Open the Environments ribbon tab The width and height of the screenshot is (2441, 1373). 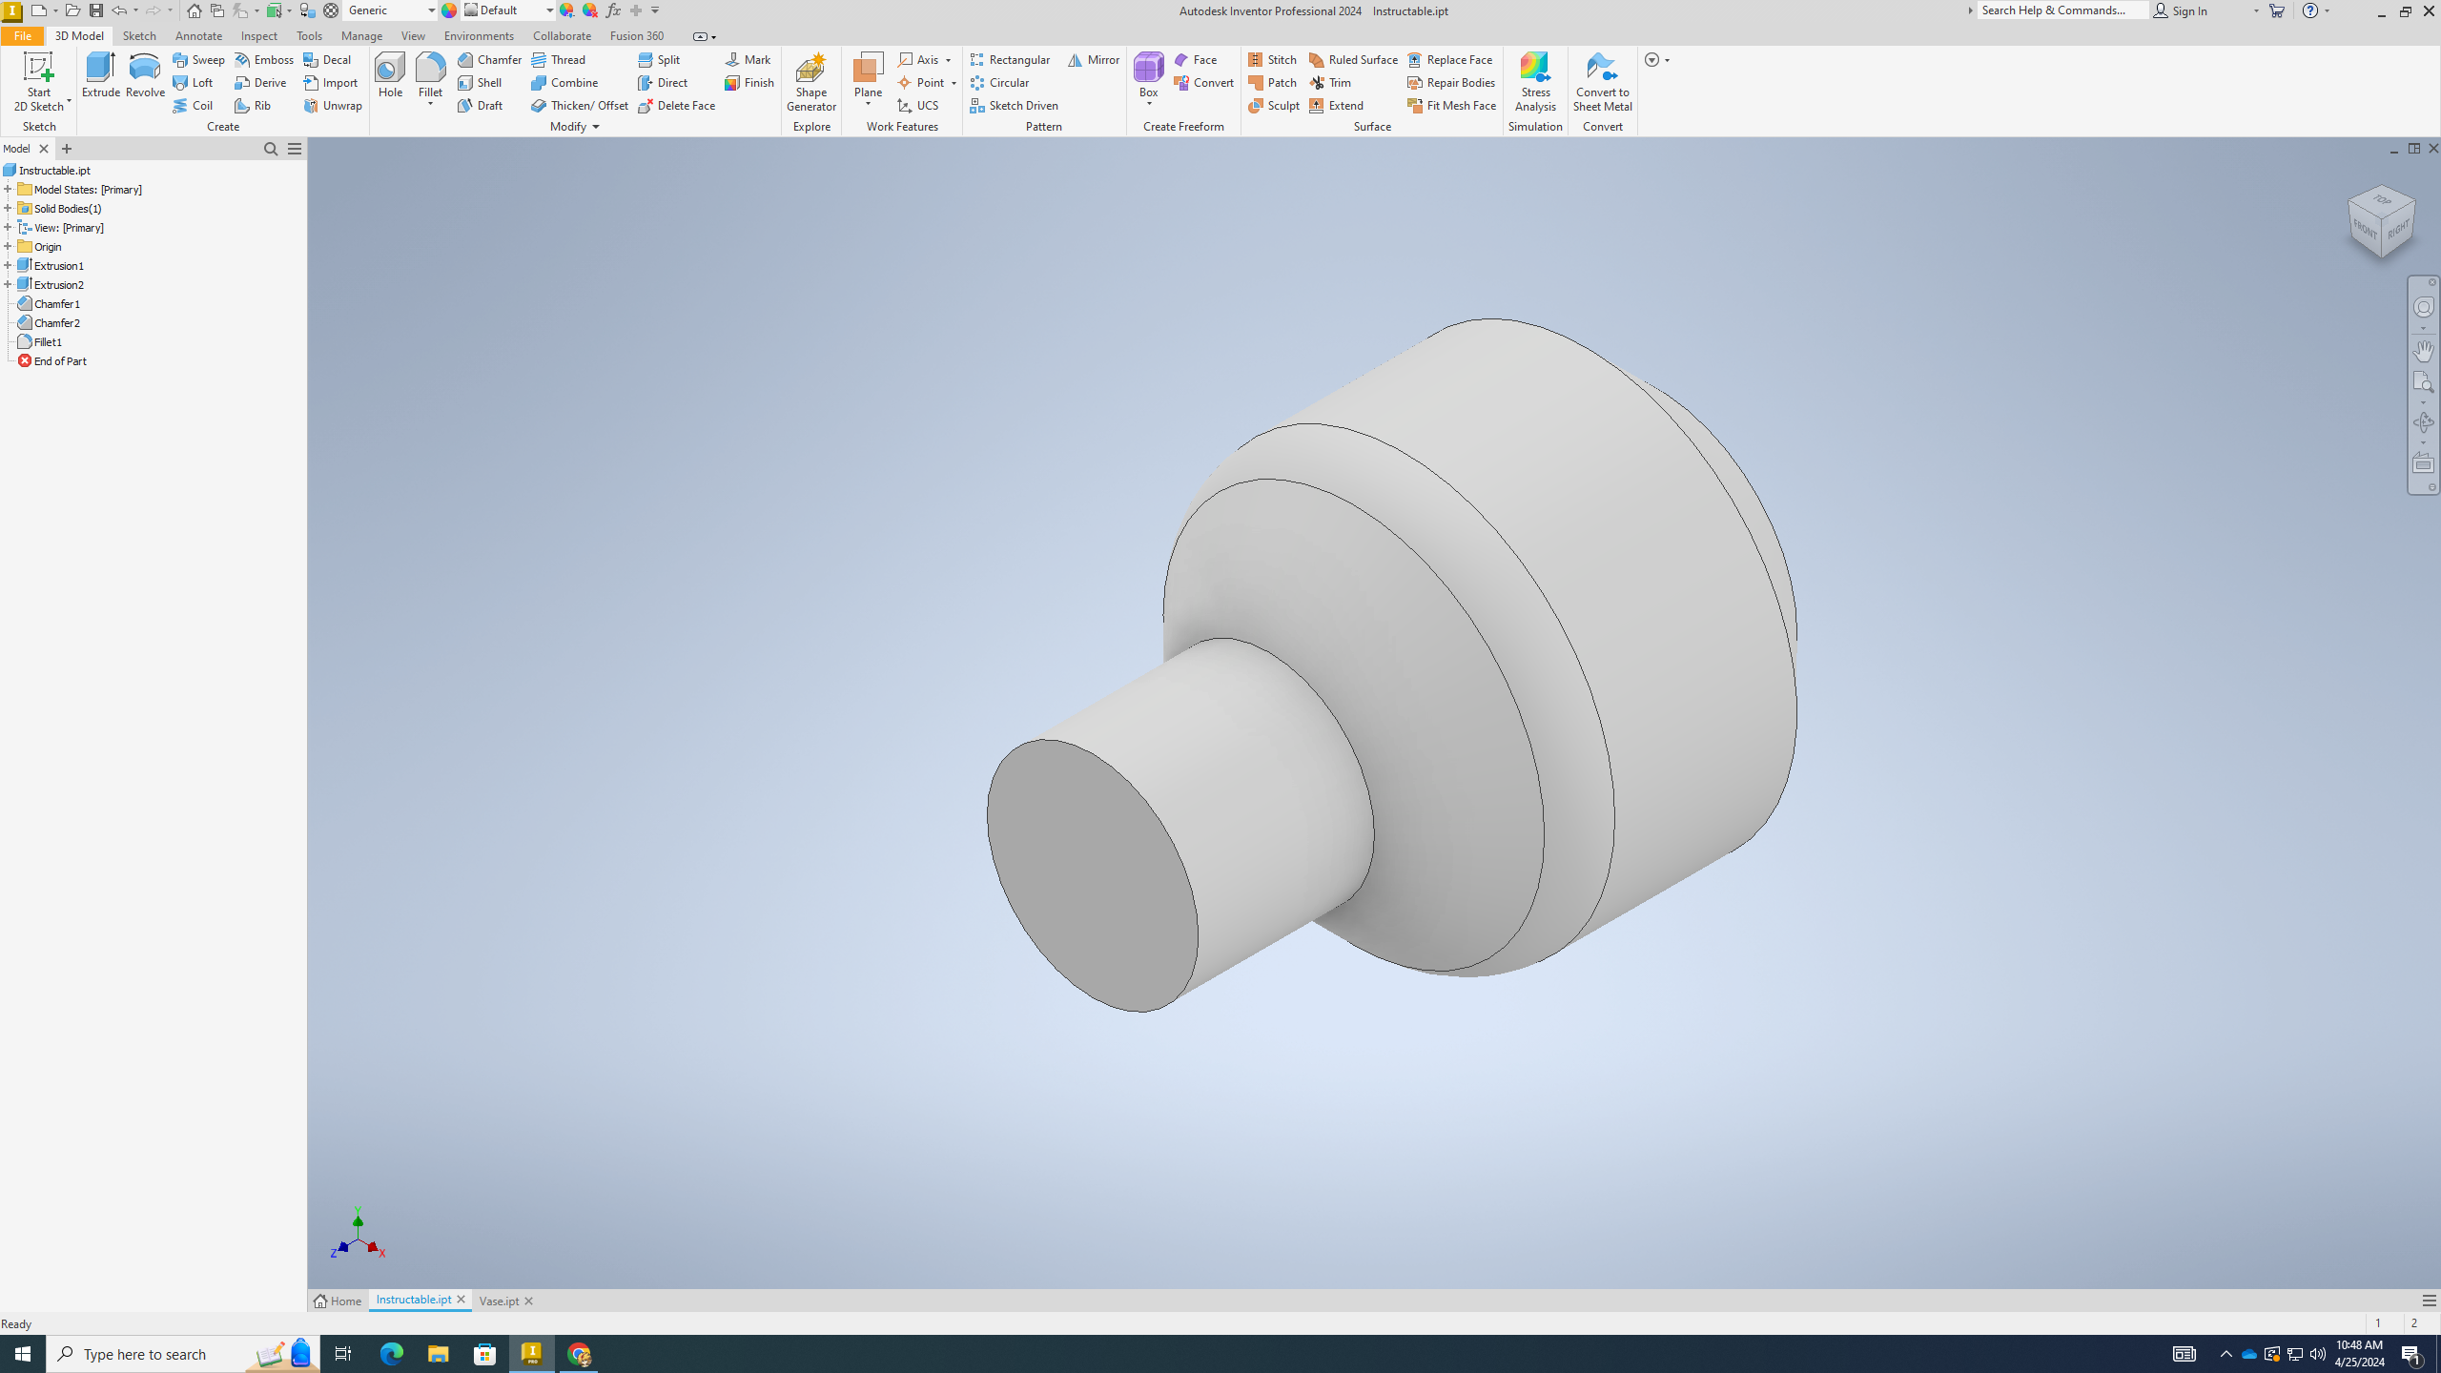click(x=479, y=35)
